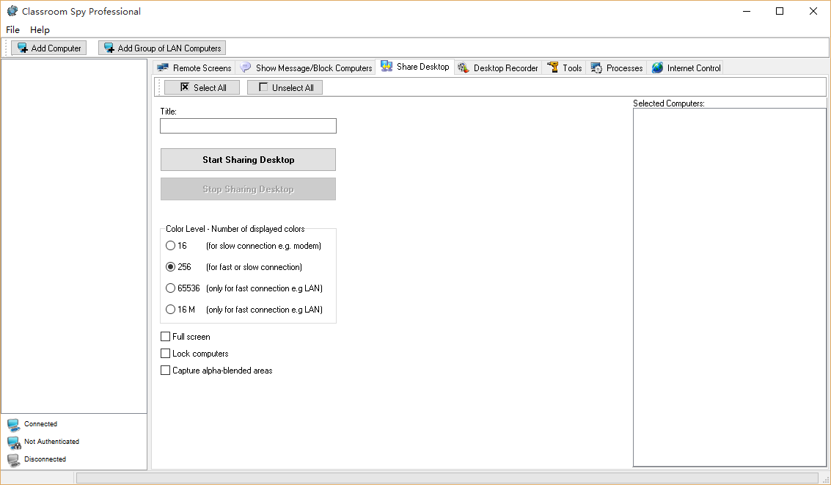Click the Add Computer monitor icon
831x485 pixels.
pos(22,48)
